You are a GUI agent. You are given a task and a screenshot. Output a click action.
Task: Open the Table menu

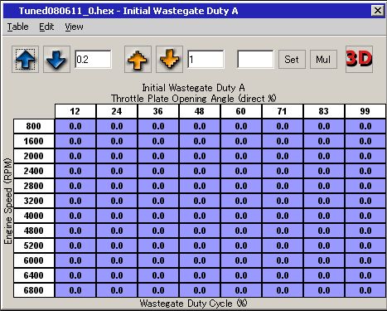18,27
